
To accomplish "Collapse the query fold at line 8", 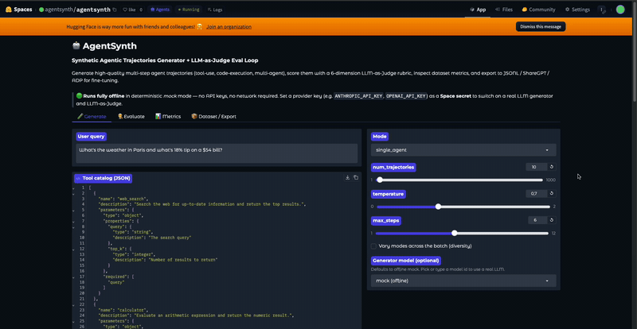I will [x=73, y=226].
